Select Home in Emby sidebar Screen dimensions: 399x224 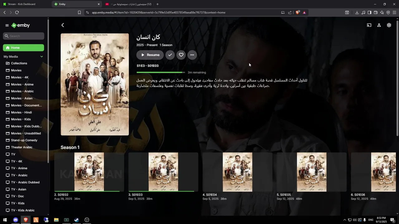coord(23,48)
